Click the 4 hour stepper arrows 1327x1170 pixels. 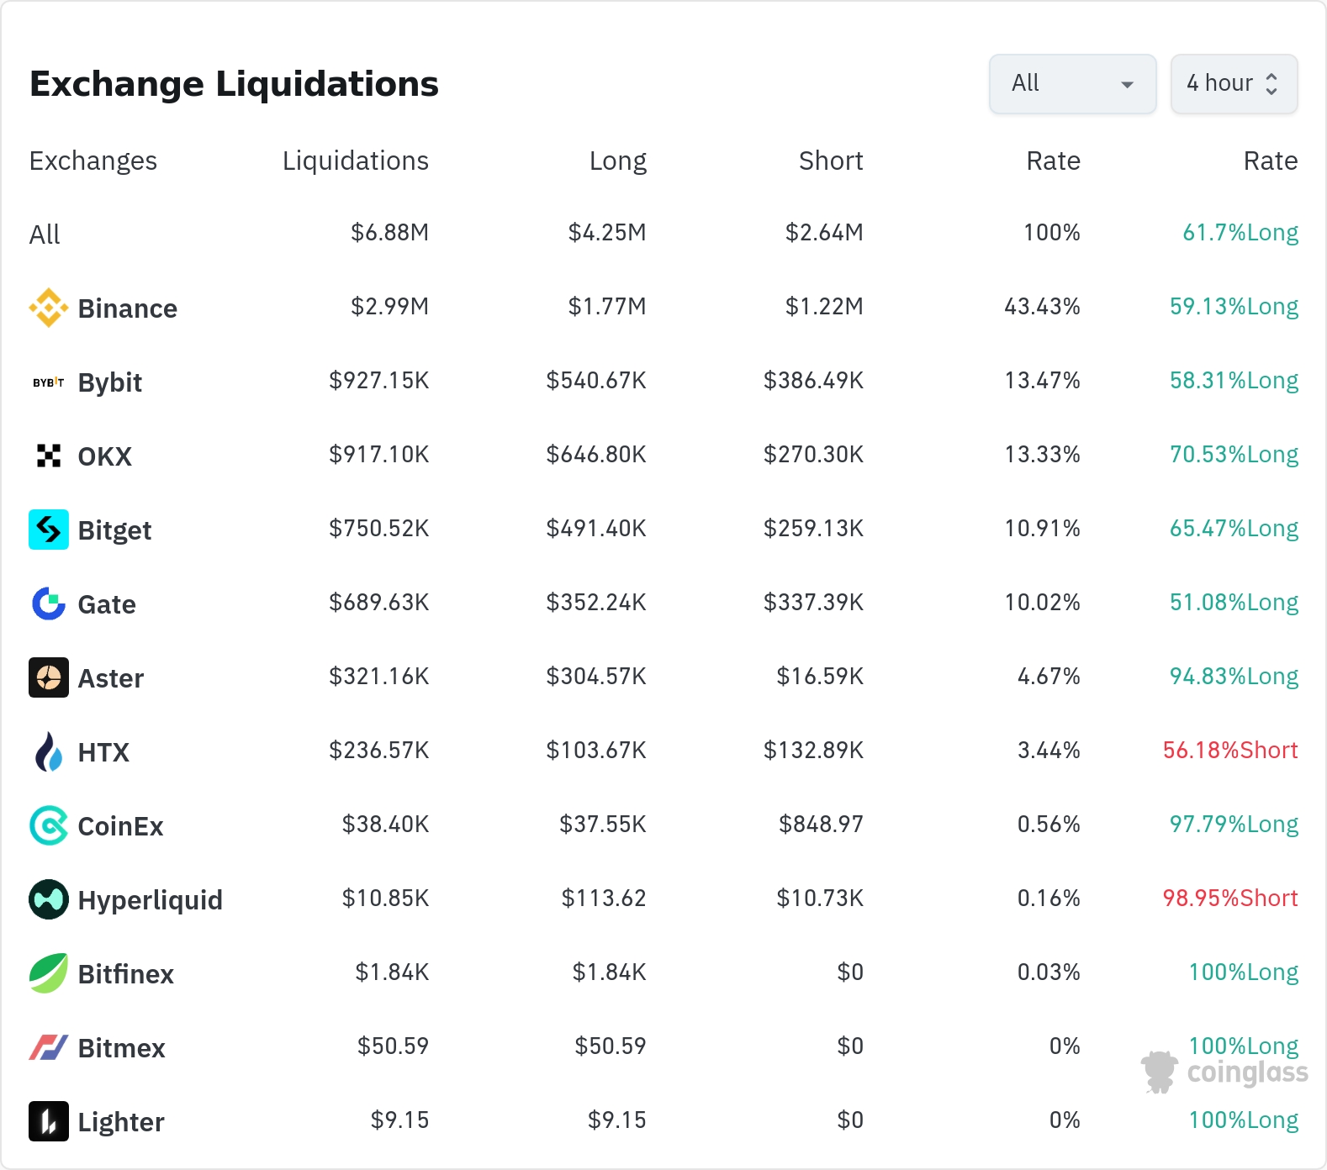[x=1271, y=84]
